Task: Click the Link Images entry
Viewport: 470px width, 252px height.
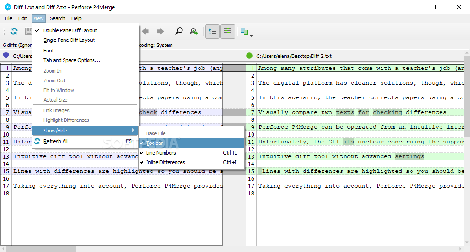Action: 85,110
